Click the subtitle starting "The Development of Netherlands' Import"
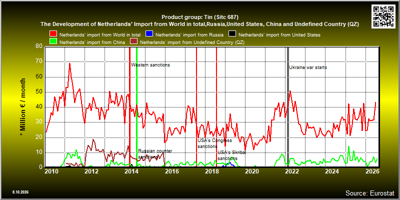Image resolution: width=400 pixels, height=200 pixels. [200, 24]
